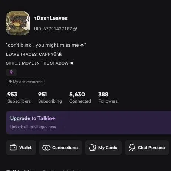Open the 1DashLeaves profile avatar
The height and width of the screenshot is (171, 171).
coord(18,23)
